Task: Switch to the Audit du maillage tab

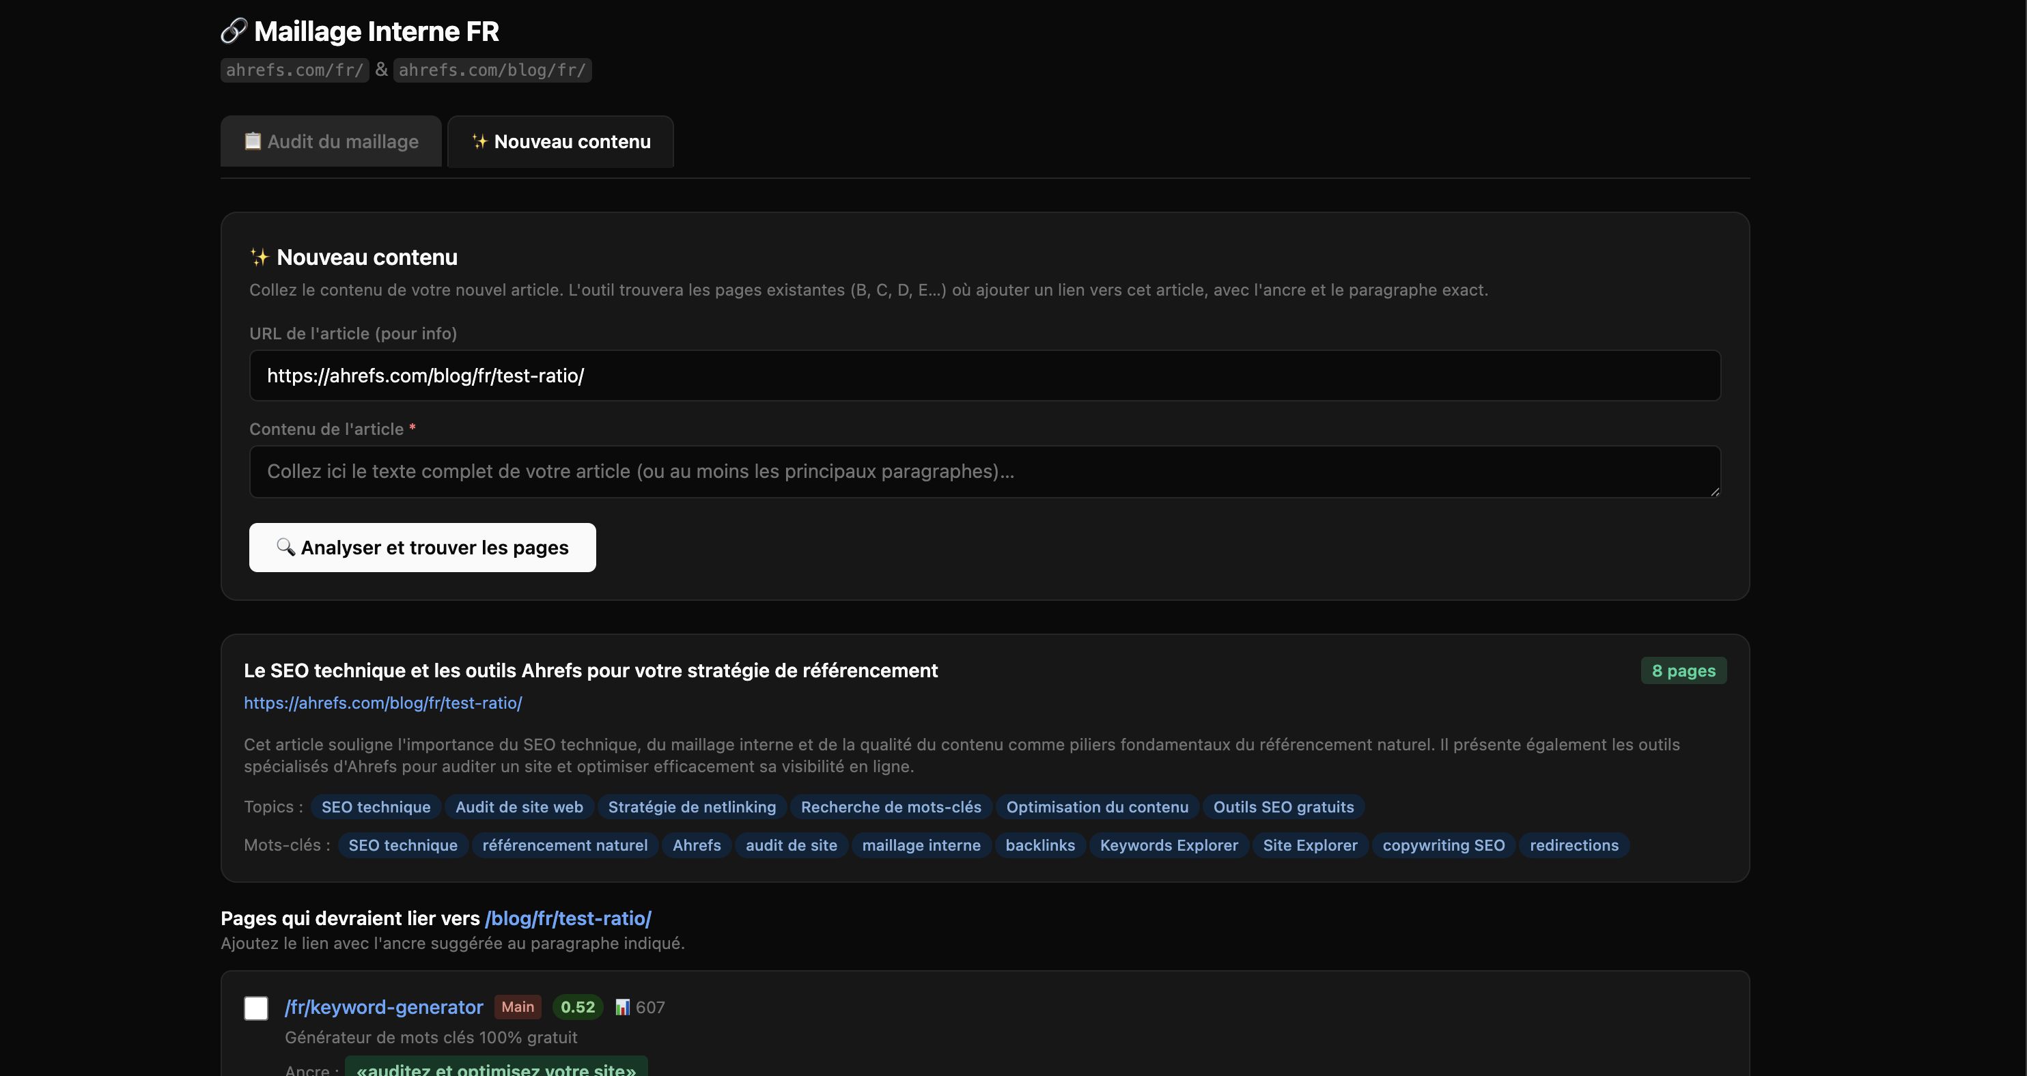Action: 331,141
